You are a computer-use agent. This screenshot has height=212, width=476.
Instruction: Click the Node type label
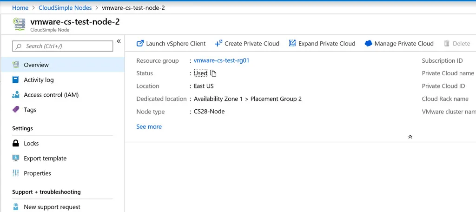pos(150,112)
